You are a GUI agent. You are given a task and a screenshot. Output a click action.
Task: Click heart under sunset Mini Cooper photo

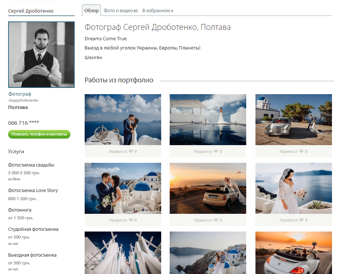click(x=216, y=220)
